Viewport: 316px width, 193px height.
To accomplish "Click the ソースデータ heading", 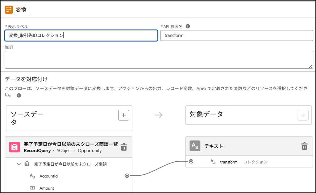I will click(x=27, y=118).
